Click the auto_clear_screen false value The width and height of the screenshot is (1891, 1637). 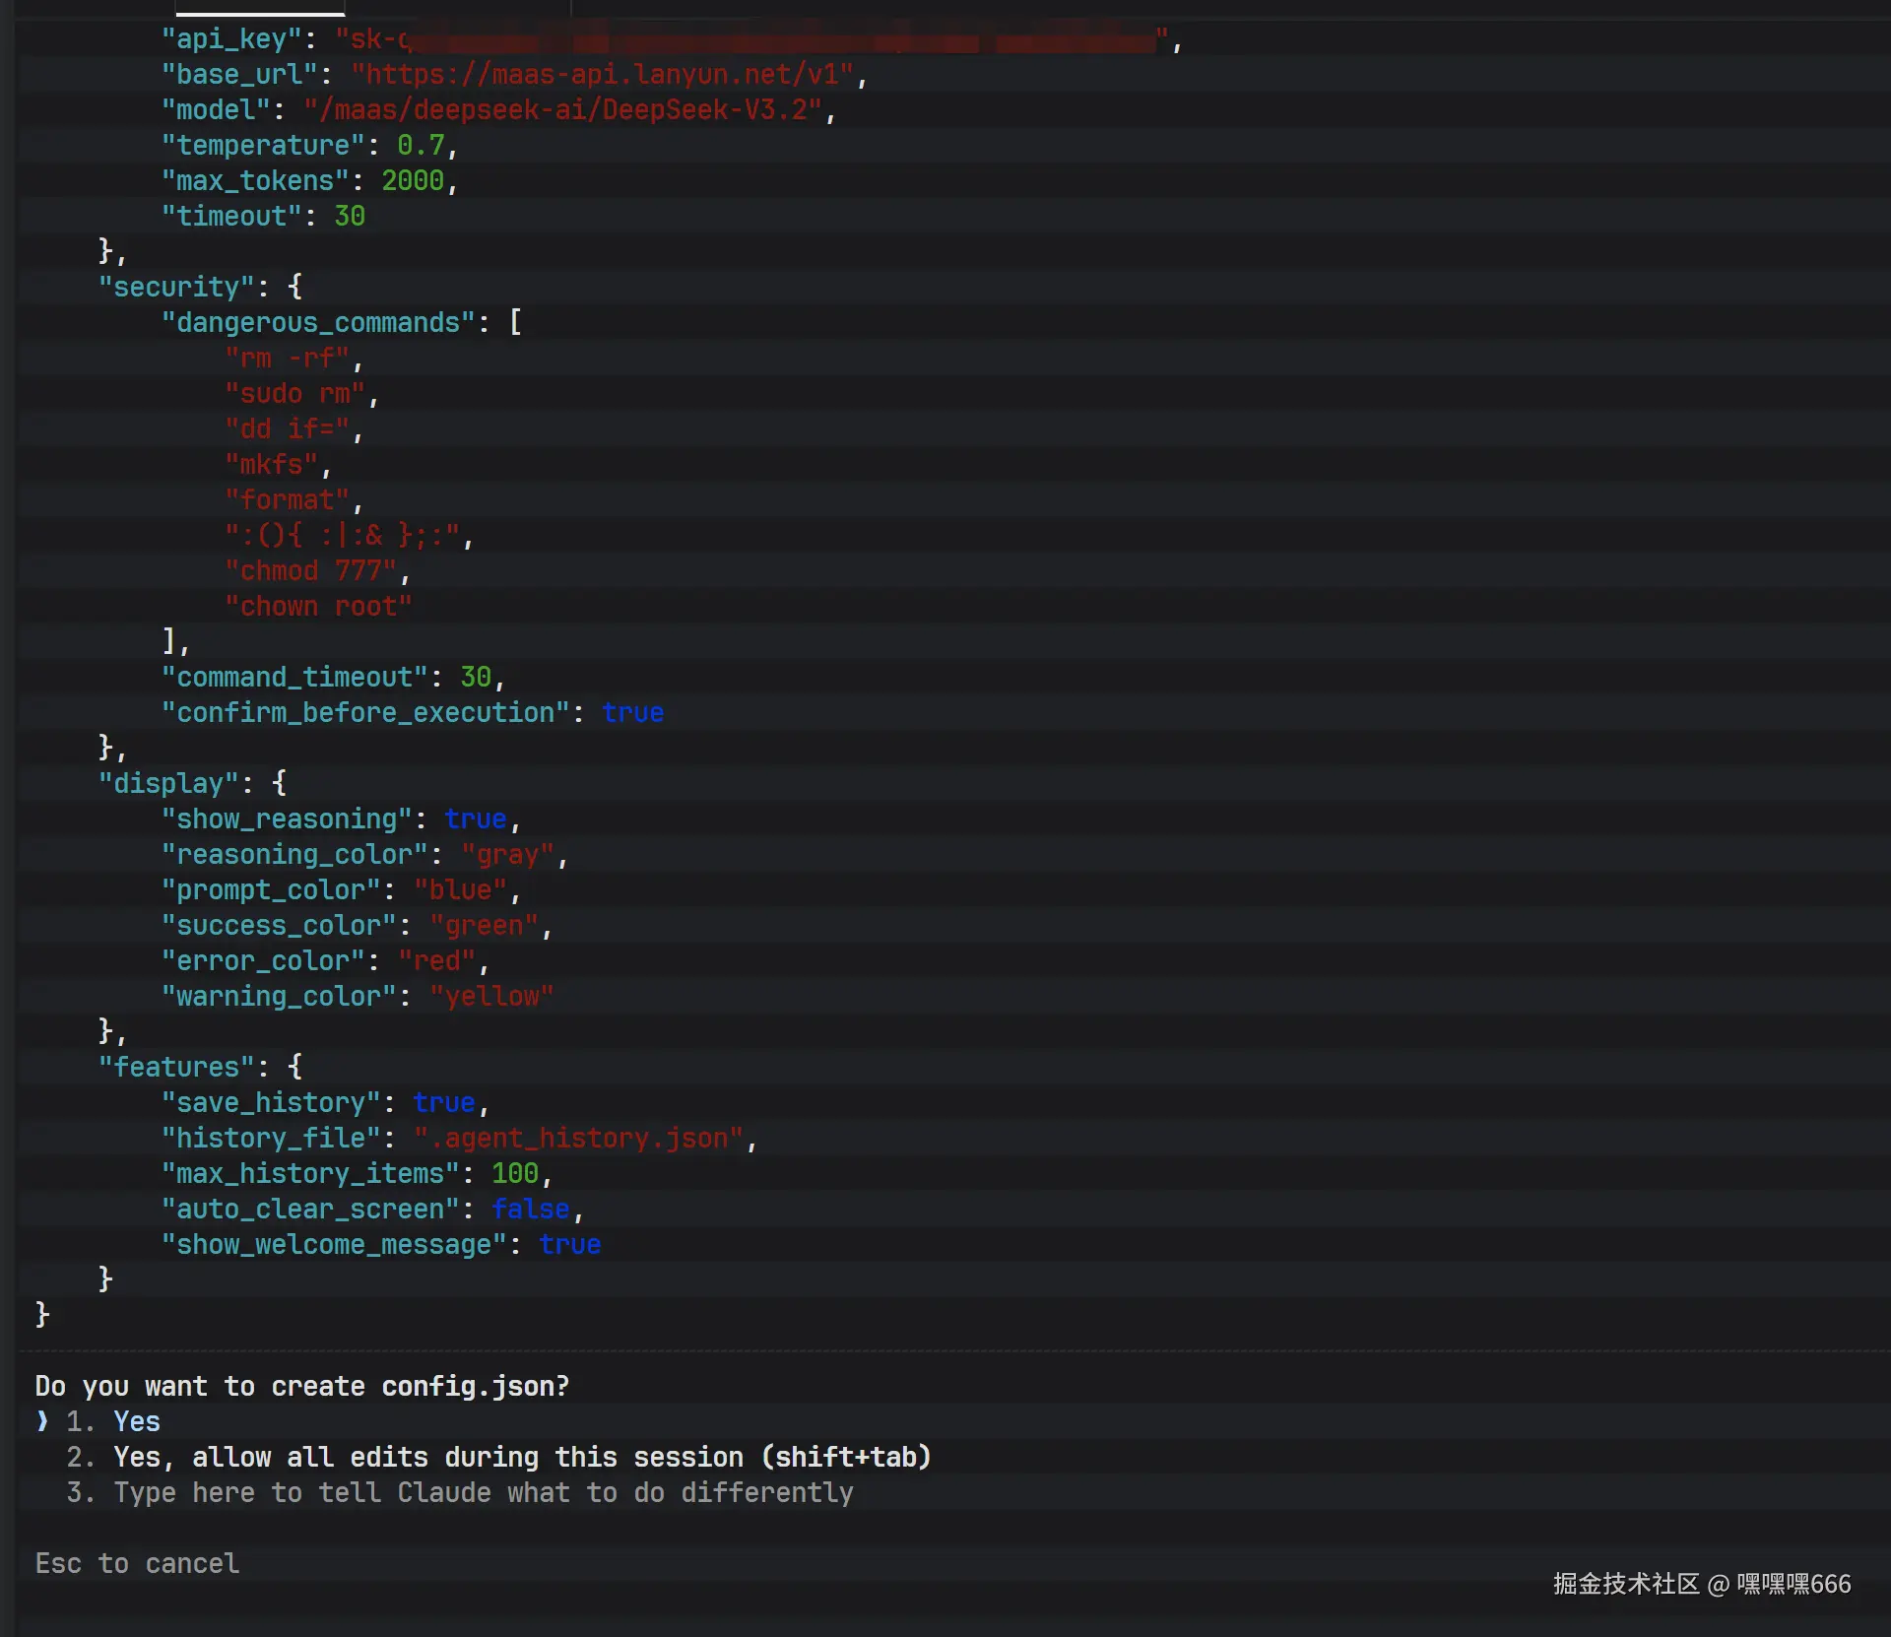530,1209
